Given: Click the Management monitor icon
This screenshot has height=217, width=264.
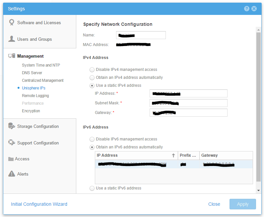Looking at the screenshot, I should pyautogui.click(x=12, y=56).
